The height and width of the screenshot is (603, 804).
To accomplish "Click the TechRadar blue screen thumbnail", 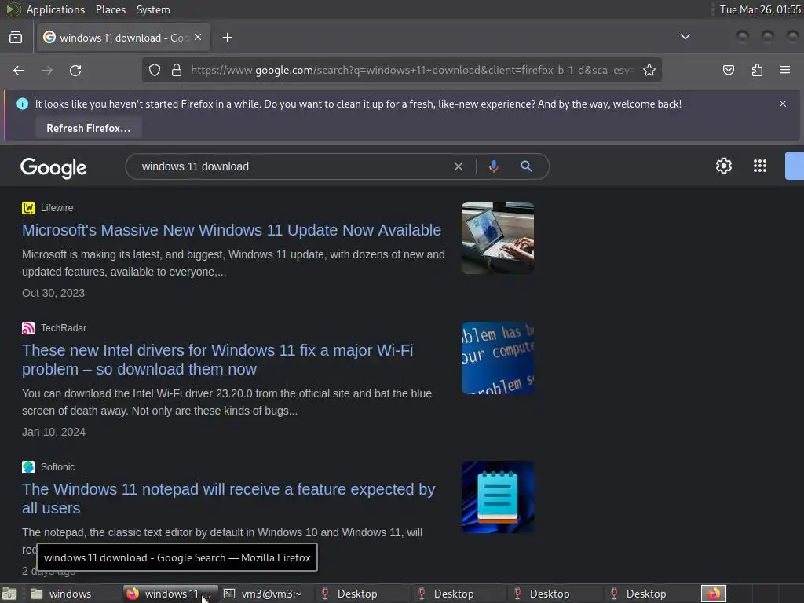I will 497,358.
